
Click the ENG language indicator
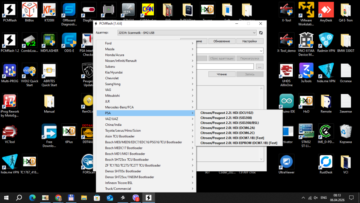(x=324, y=198)
